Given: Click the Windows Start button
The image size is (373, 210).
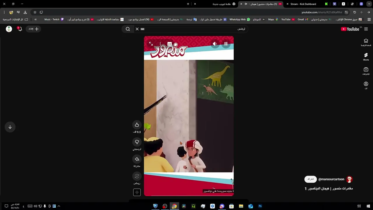Looking at the screenshot, I should [x=368, y=206].
